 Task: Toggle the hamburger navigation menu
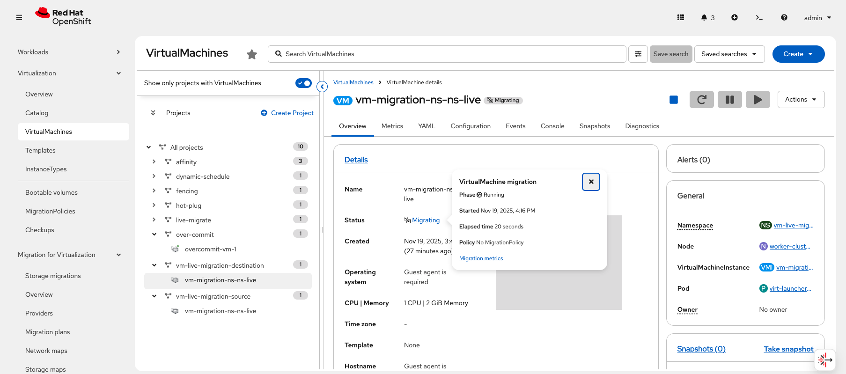(19, 18)
